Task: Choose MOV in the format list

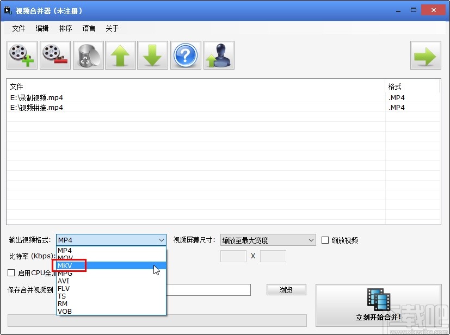Action: (111, 258)
